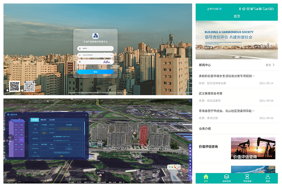This screenshot has height=187, width=282.
Task: Switch to 小区信息 tab
Action: pyautogui.click(x=35, y=120)
